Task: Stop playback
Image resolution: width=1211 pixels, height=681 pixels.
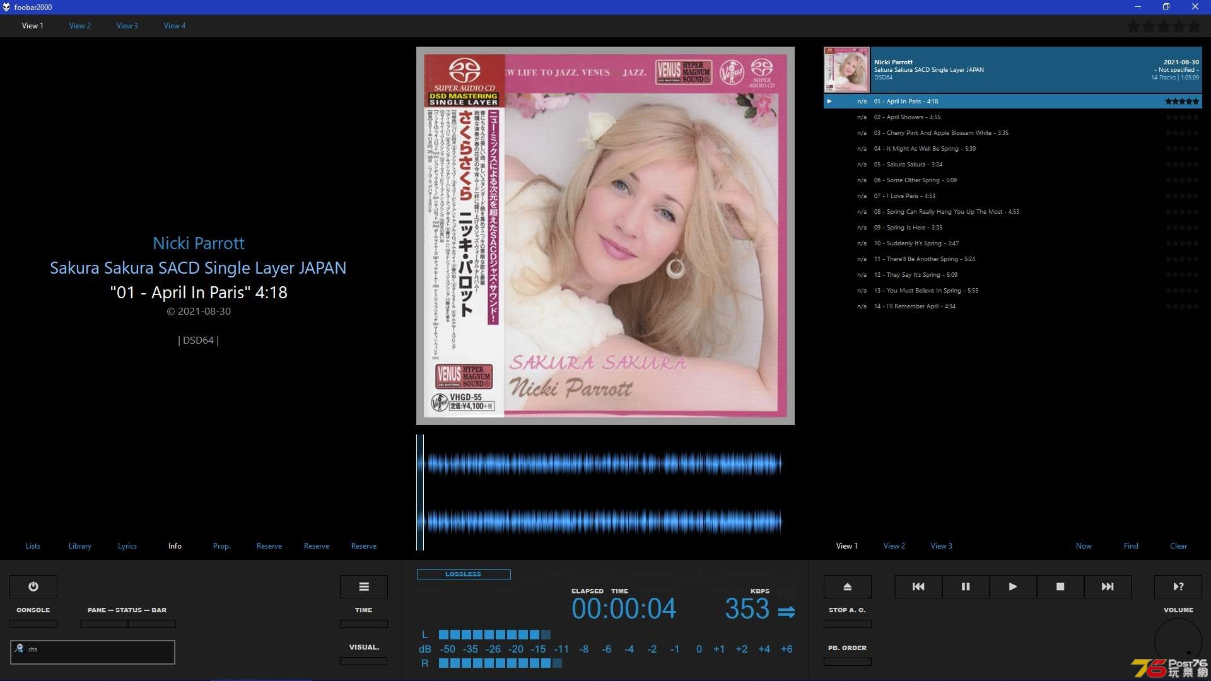Action: 1060,586
